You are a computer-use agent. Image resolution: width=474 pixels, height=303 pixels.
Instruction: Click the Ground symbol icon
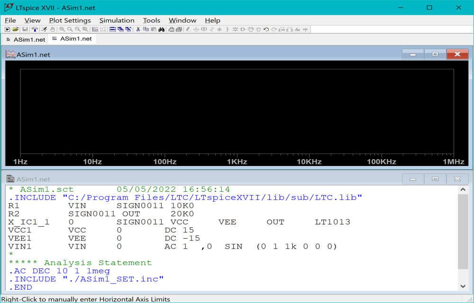tap(196, 29)
